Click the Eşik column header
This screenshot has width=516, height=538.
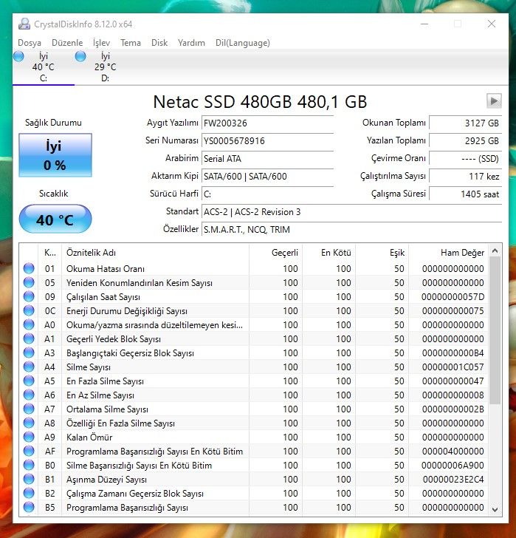(382, 253)
